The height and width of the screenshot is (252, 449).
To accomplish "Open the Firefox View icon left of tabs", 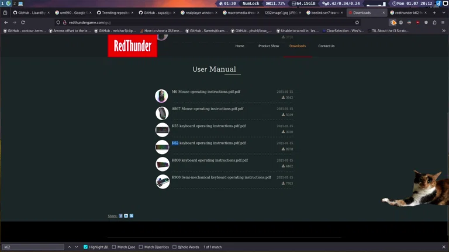I will [x=5, y=13].
